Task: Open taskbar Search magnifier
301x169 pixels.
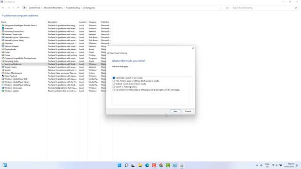Action: 127,165
